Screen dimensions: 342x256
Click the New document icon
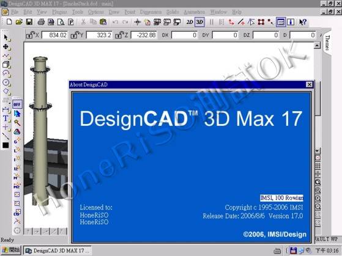(9, 22)
